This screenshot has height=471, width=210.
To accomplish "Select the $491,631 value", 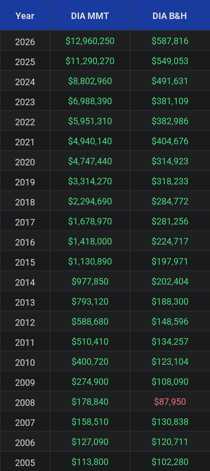I will click(170, 81).
